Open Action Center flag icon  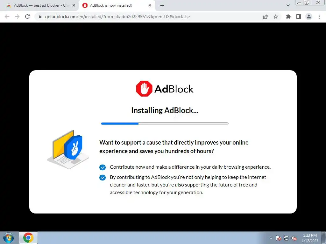click(x=279, y=238)
